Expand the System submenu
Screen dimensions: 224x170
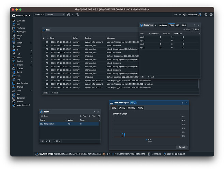[x=31, y=65]
